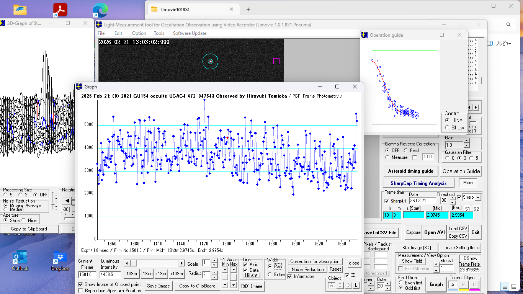Click the rotation left arrow in 3D-Graph
The height and width of the screenshot is (294, 523).
click(x=67, y=201)
